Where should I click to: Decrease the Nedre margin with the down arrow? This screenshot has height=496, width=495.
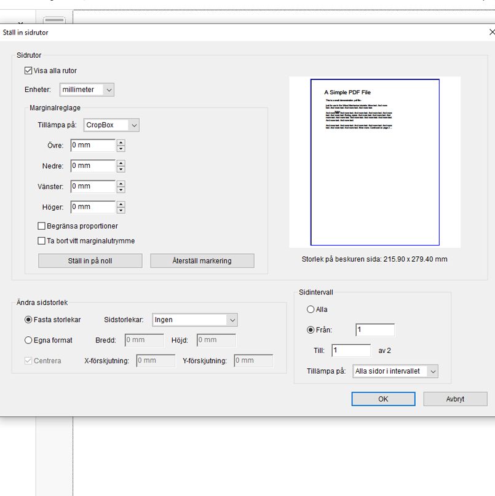[x=122, y=168]
